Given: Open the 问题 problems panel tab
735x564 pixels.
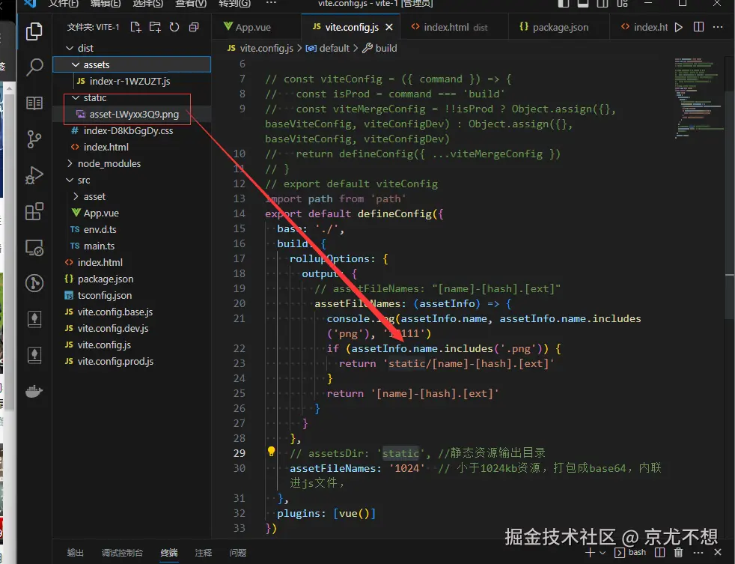Looking at the screenshot, I should (x=238, y=553).
